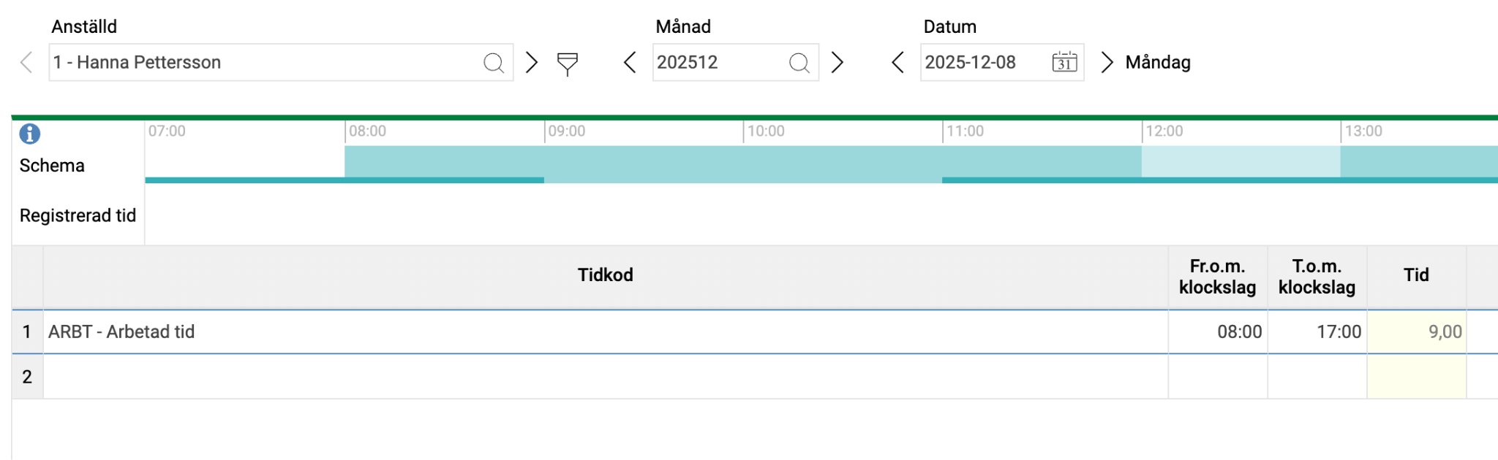Click the Anställd field with Hanna Pettersson
This screenshot has height=460, width=1498.
point(263,63)
